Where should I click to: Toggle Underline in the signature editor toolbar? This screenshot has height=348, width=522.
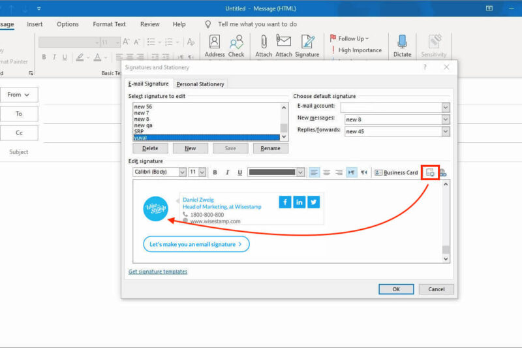pyautogui.click(x=240, y=172)
